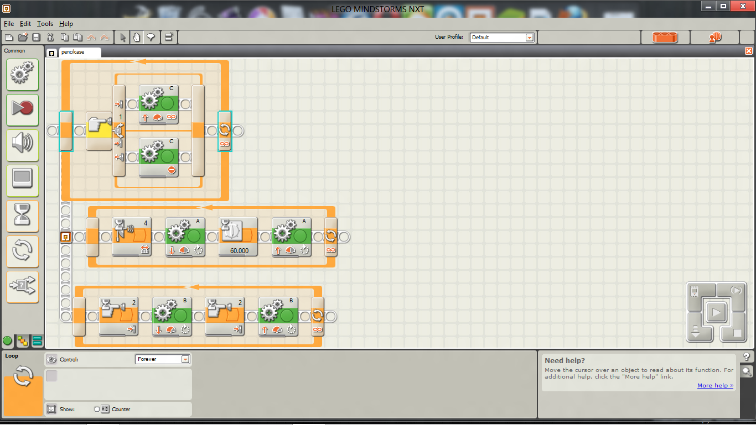Open the Edit menu

coord(25,24)
